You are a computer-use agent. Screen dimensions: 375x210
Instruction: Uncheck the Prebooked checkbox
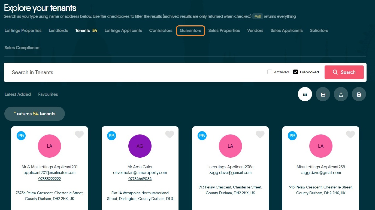(x=295, y=72)
